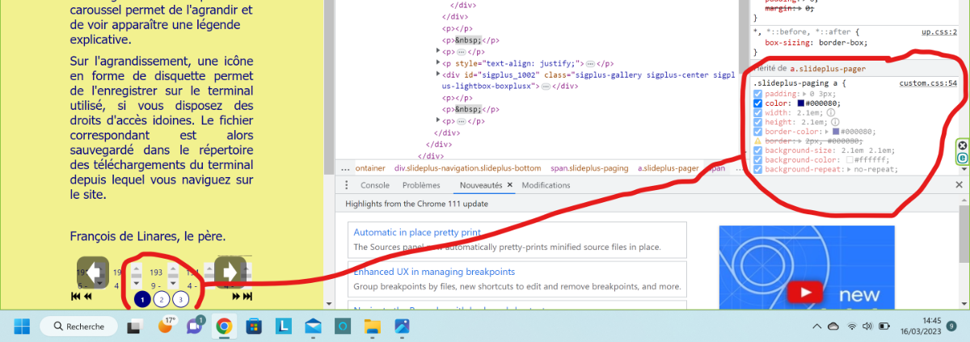Jump to last slide with skip-forward icon
The height and width of the screenshot is (342, 970).
click(247, 297)
